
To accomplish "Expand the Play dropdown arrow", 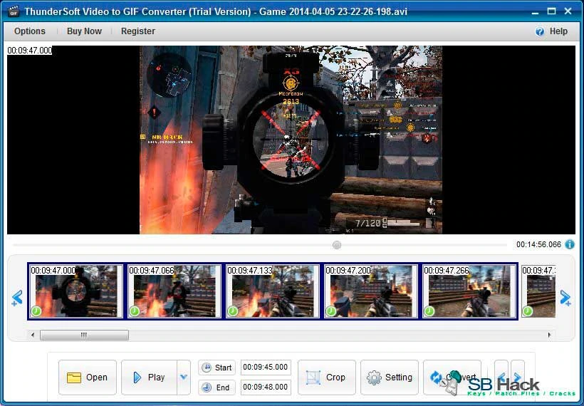I will coord(184,378).
